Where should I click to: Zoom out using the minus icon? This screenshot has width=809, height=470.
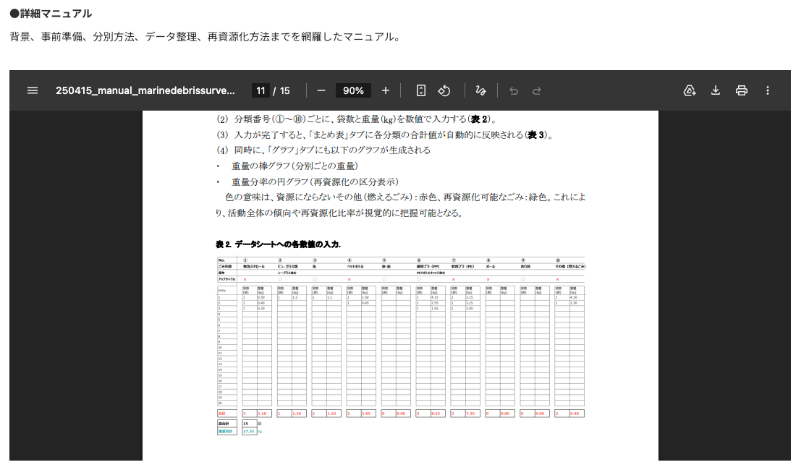pyautogui.click(x=321, y=90)
